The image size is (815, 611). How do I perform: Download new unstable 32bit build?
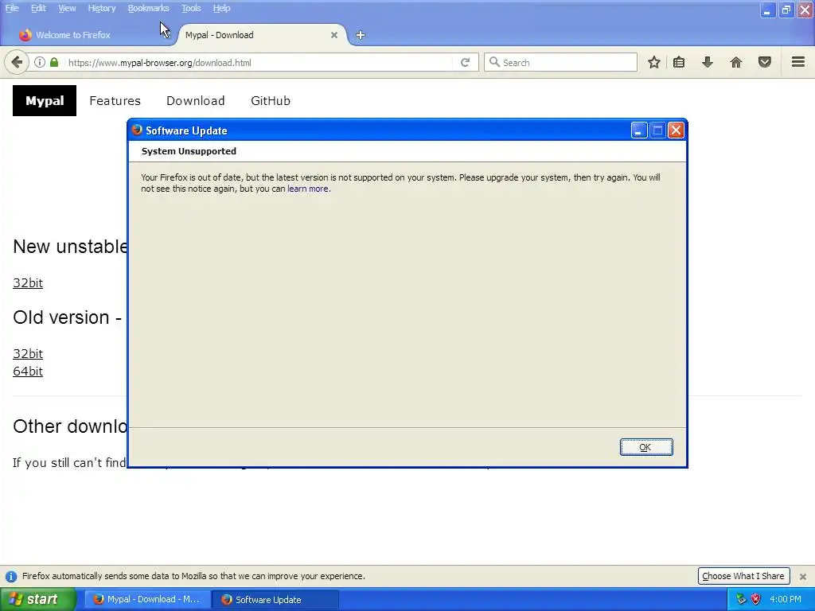click(28, 282)
